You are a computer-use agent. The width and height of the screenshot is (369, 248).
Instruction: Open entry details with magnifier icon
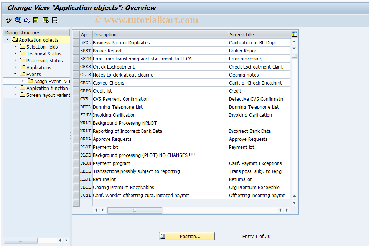point(18,20)
